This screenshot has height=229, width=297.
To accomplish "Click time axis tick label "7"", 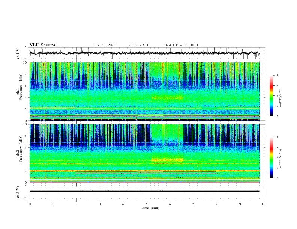I will click(x=193, y=204).
